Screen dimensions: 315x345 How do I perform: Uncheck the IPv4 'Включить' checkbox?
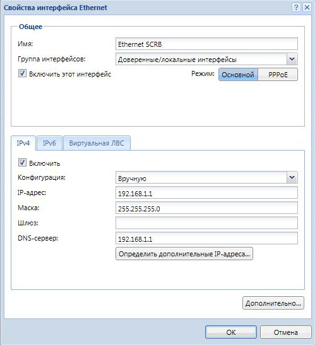click(x=22, y=163)
